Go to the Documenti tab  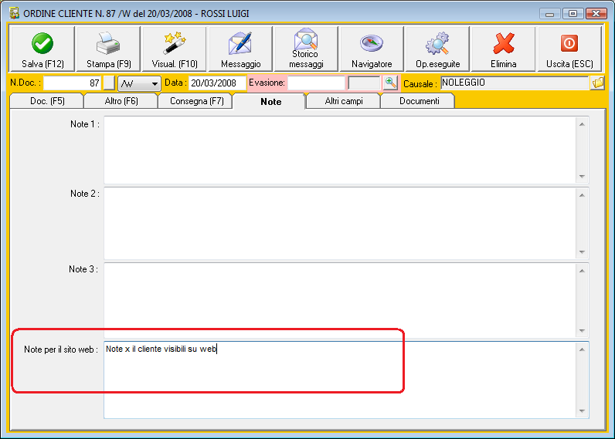pyautogui.click(x=419, y=101)
